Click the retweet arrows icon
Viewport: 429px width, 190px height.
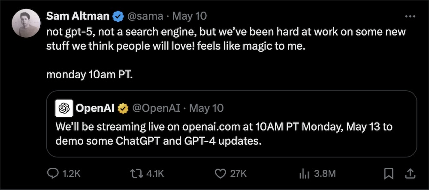tap(138, 173)
